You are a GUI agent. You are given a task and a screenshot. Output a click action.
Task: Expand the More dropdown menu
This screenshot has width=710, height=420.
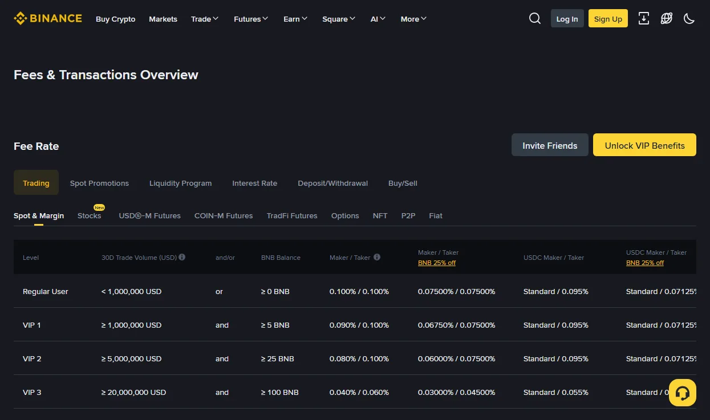[413, 19]
